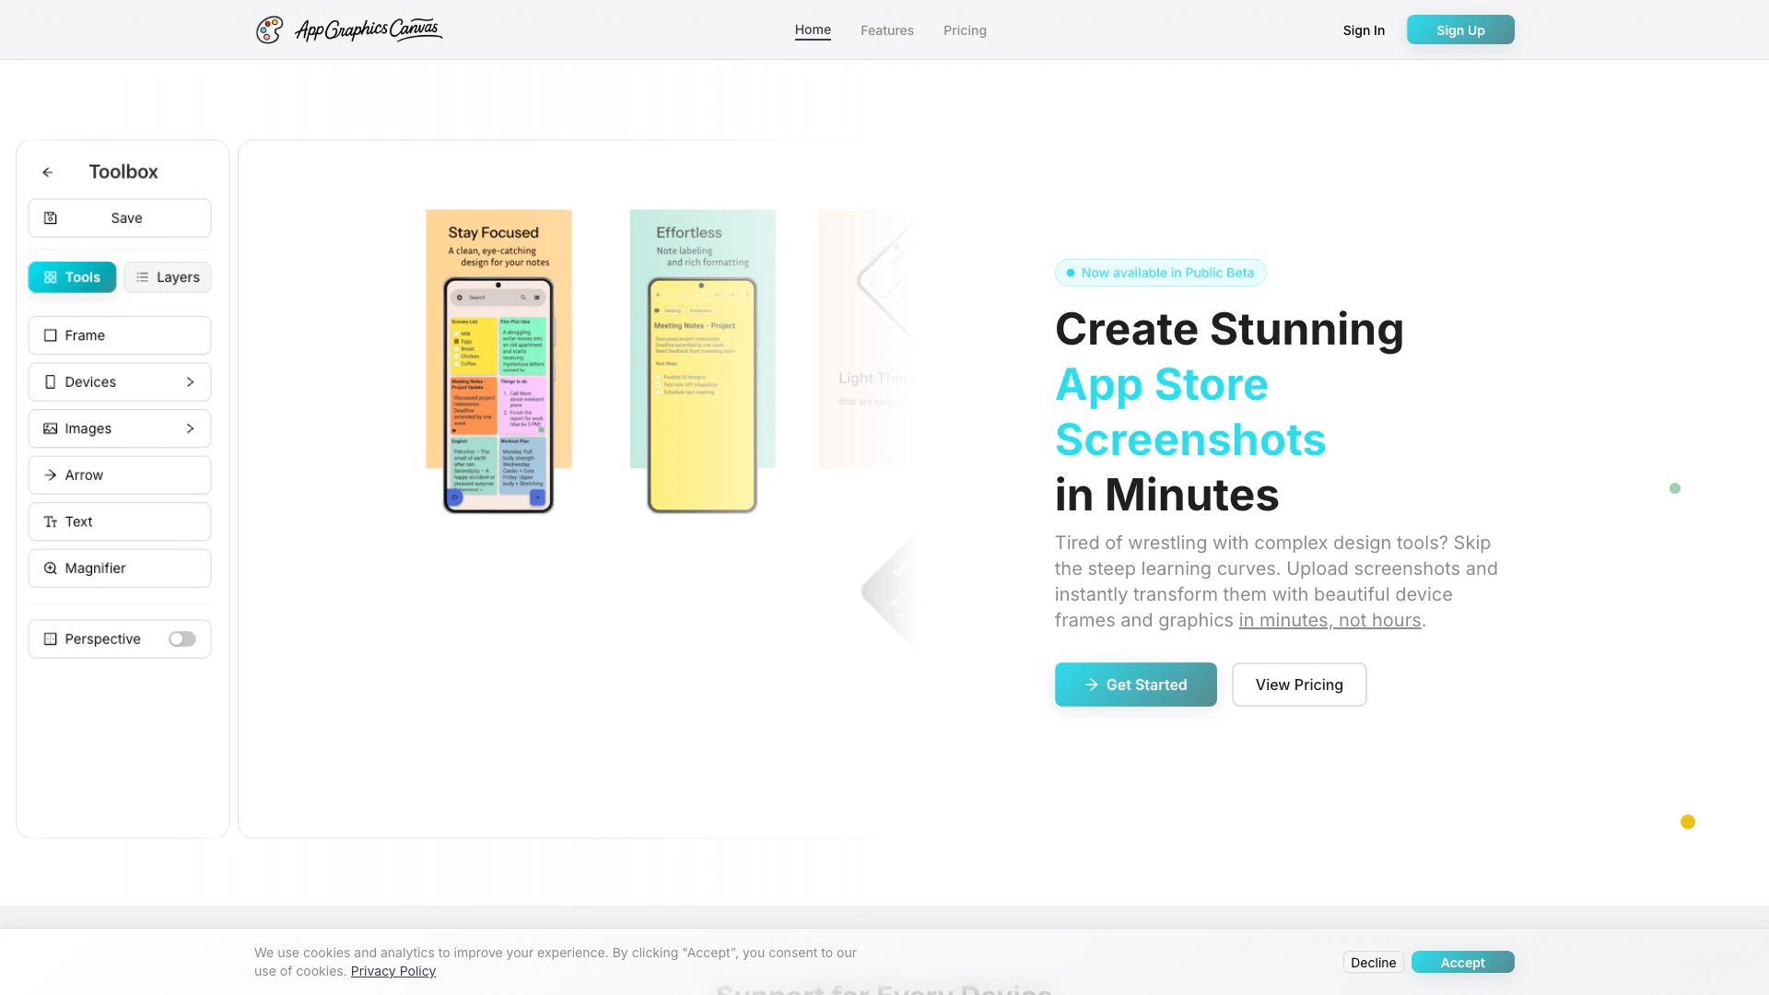Toggle the Perspective switch on

pos(182,639)
